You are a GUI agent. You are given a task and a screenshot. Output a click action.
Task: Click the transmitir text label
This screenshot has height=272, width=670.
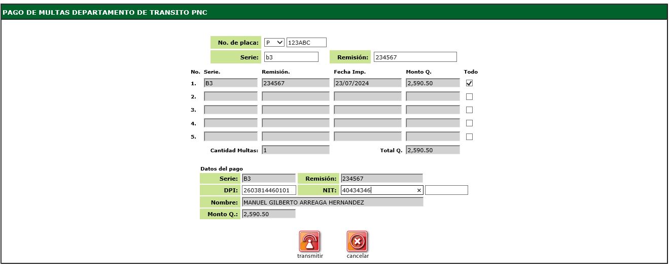pyautogui.click(x=310, y=256)
